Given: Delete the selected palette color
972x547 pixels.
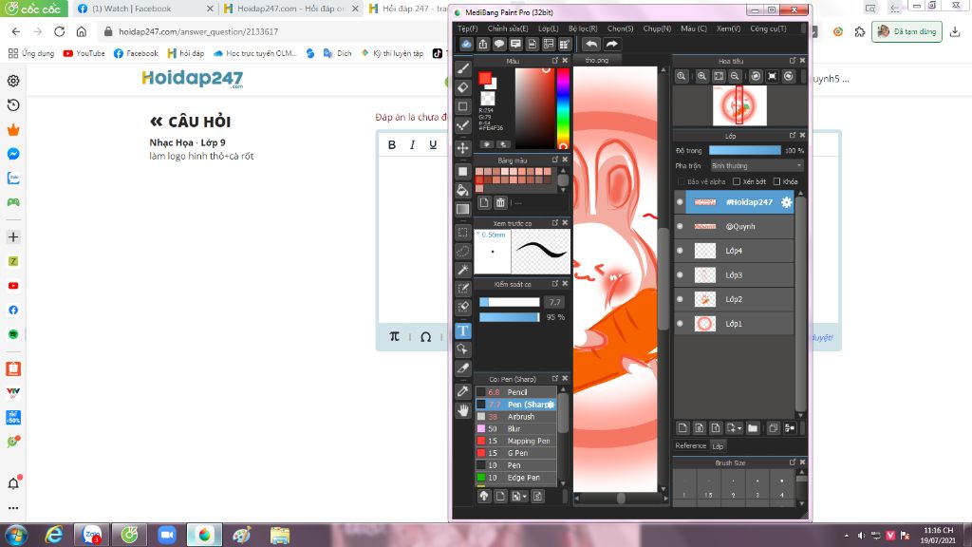Looking at the screenshot, I should point(500,203).
